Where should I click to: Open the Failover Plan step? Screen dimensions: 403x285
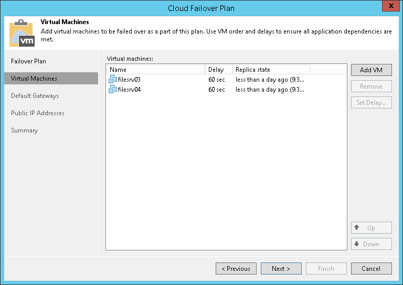28,61
